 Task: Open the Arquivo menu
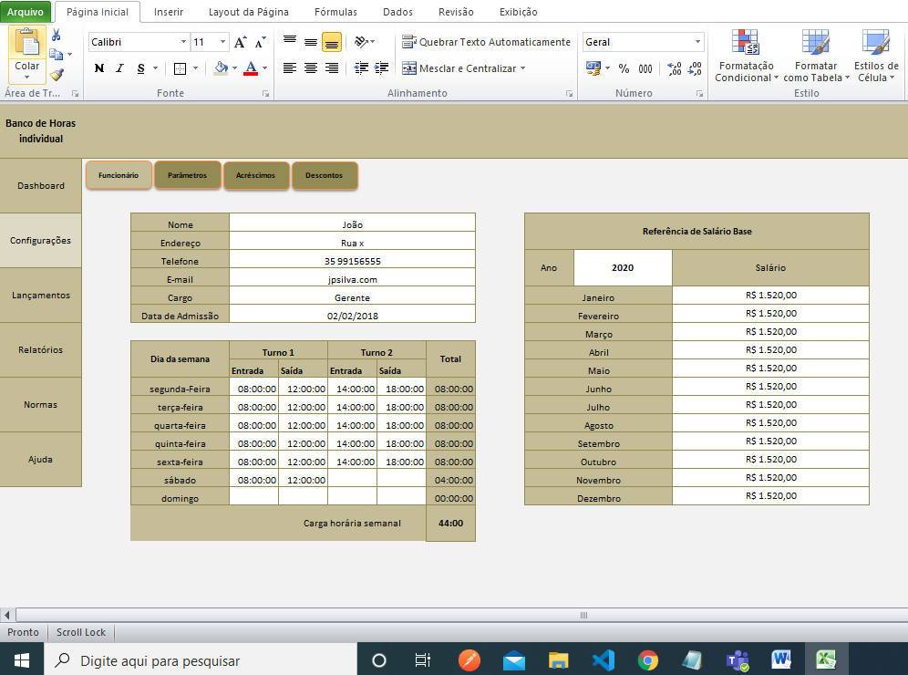coord(25,12)
